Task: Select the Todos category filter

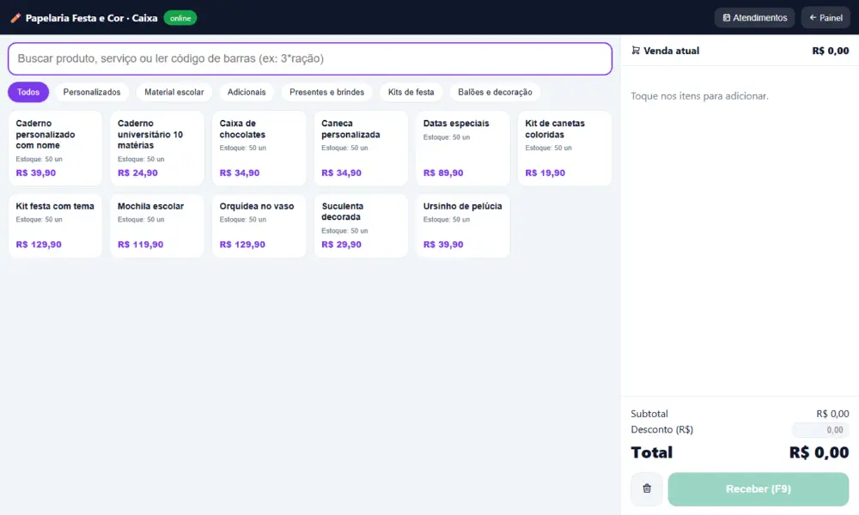Action: coord(28,92)
